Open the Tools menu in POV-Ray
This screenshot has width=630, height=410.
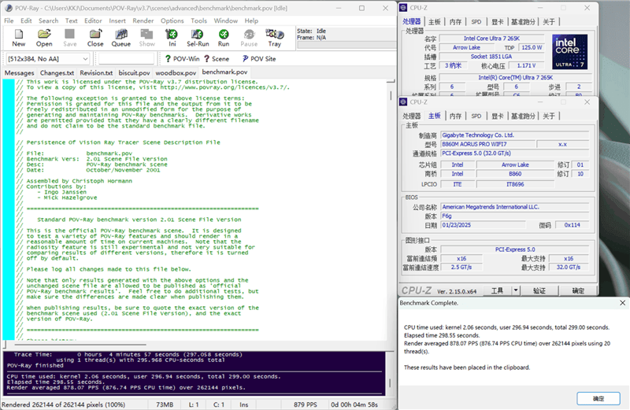pyautogui.click(x=198, y=20)
